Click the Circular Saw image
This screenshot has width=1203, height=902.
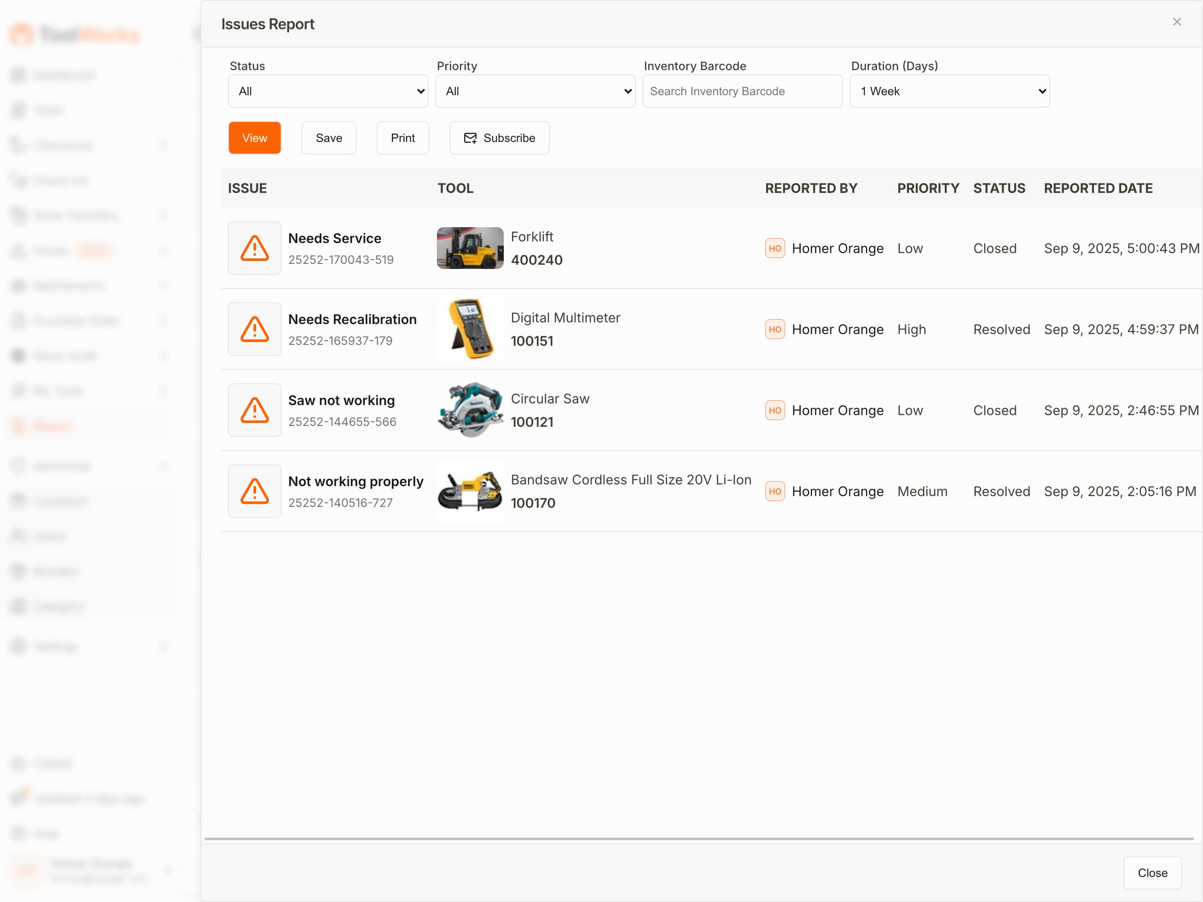pos(470,410)
